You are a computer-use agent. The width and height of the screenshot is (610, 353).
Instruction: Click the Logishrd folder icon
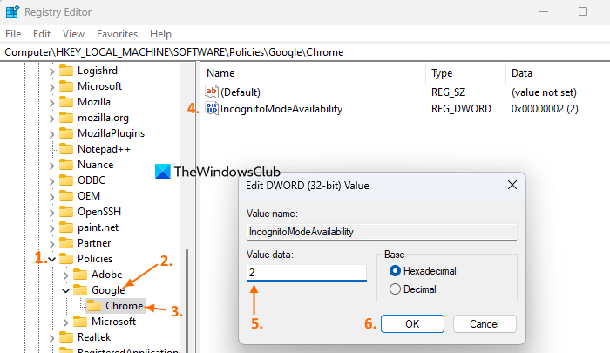(x=66, y=71)
